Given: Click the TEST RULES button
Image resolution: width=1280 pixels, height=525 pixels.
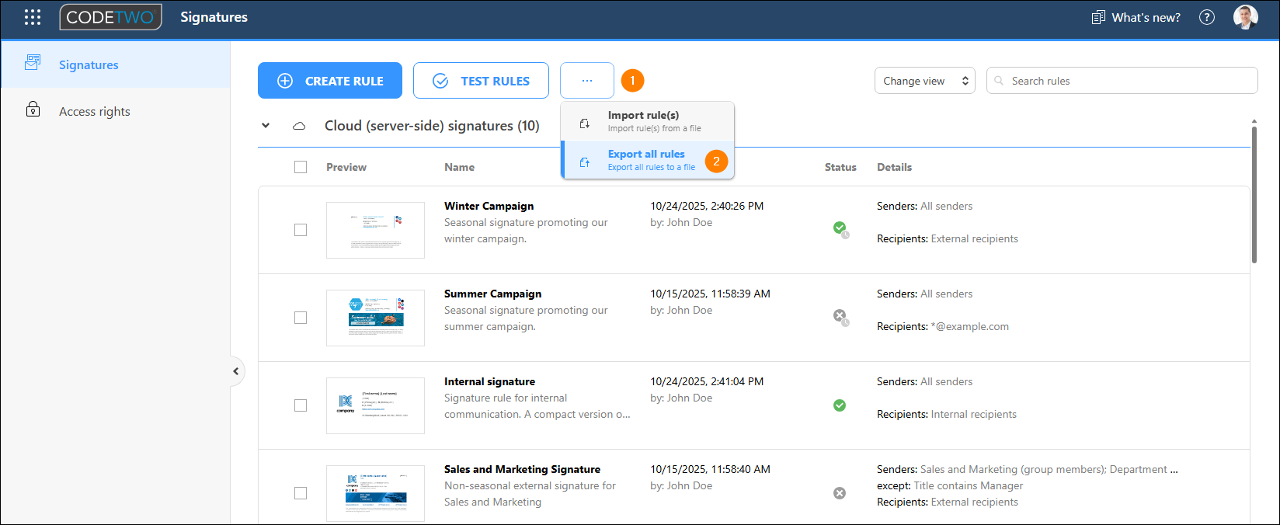Looking at the screenshot, I should pos(481,81).
